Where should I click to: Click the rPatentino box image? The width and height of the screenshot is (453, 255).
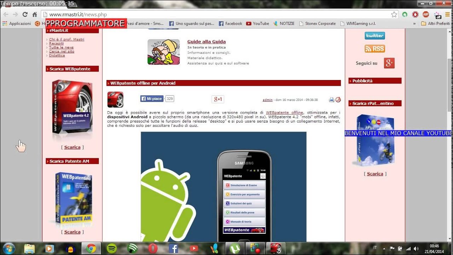(x=375, y=140)
